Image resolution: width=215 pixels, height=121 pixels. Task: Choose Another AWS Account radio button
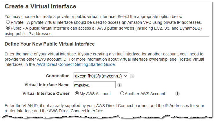click(122, 93)
